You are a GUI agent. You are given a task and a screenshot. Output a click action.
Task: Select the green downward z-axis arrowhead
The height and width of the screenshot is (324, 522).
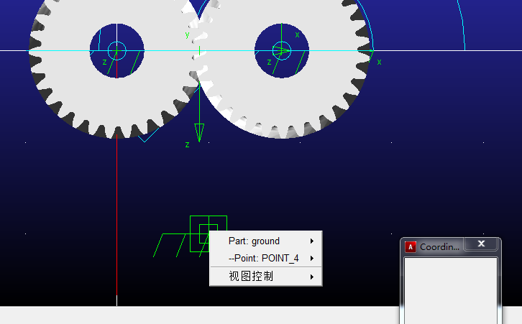pyautogui.click(x=199, y=131)
